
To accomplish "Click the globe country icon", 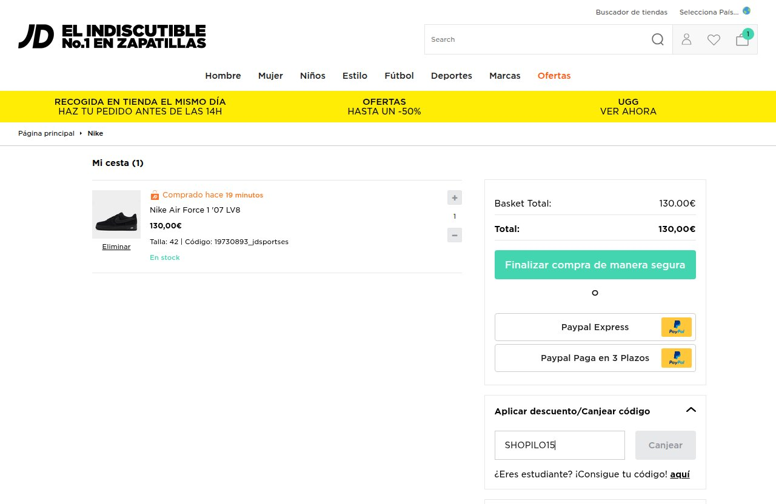I will pyautogui.click(x=746, y=11).
